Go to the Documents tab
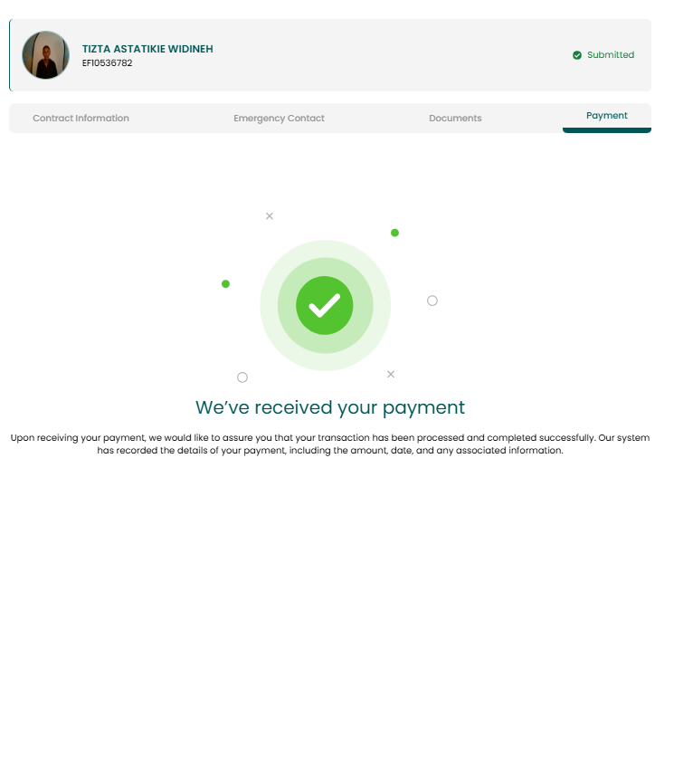 [455, 119]
